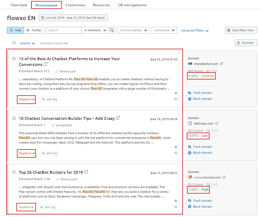Switch to the Статистика tab

pos(75,5)
